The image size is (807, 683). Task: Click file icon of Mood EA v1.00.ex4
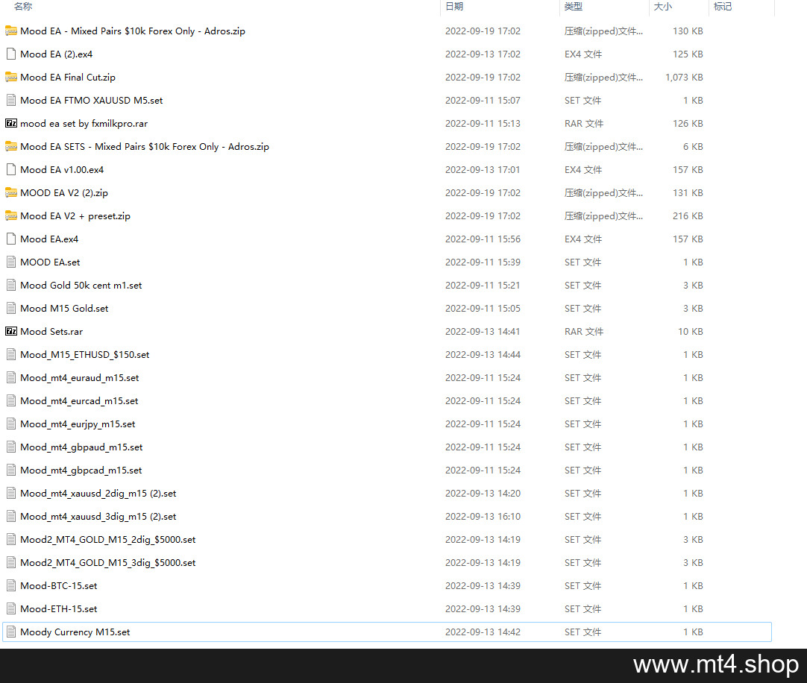point(10,170)
